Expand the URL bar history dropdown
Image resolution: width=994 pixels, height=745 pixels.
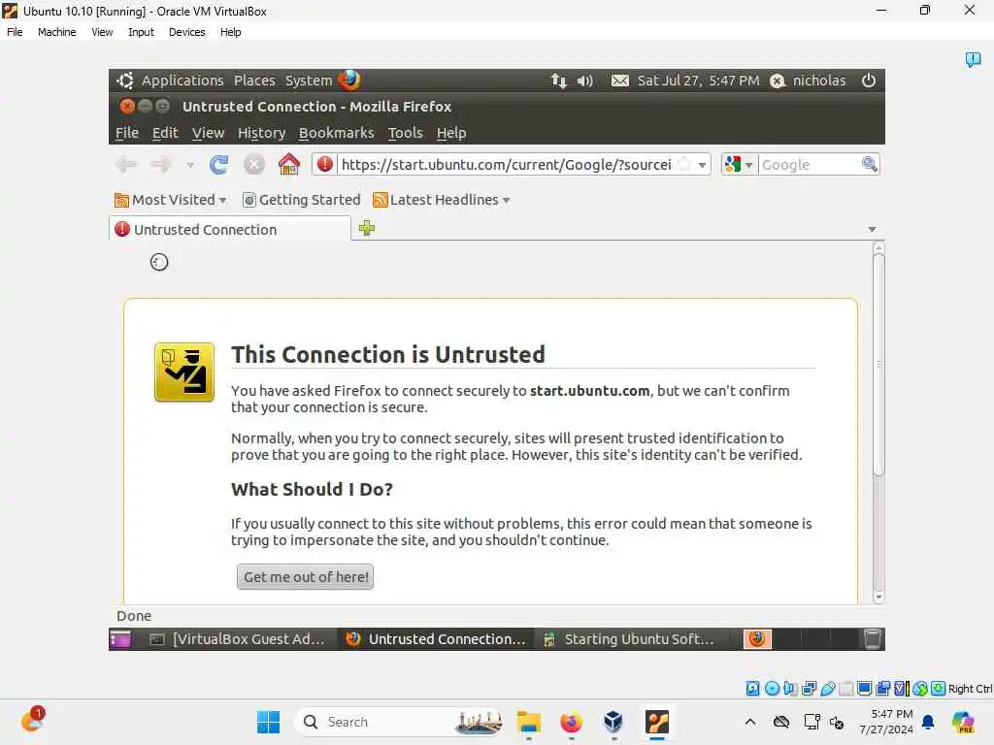(x=703, y=165)
